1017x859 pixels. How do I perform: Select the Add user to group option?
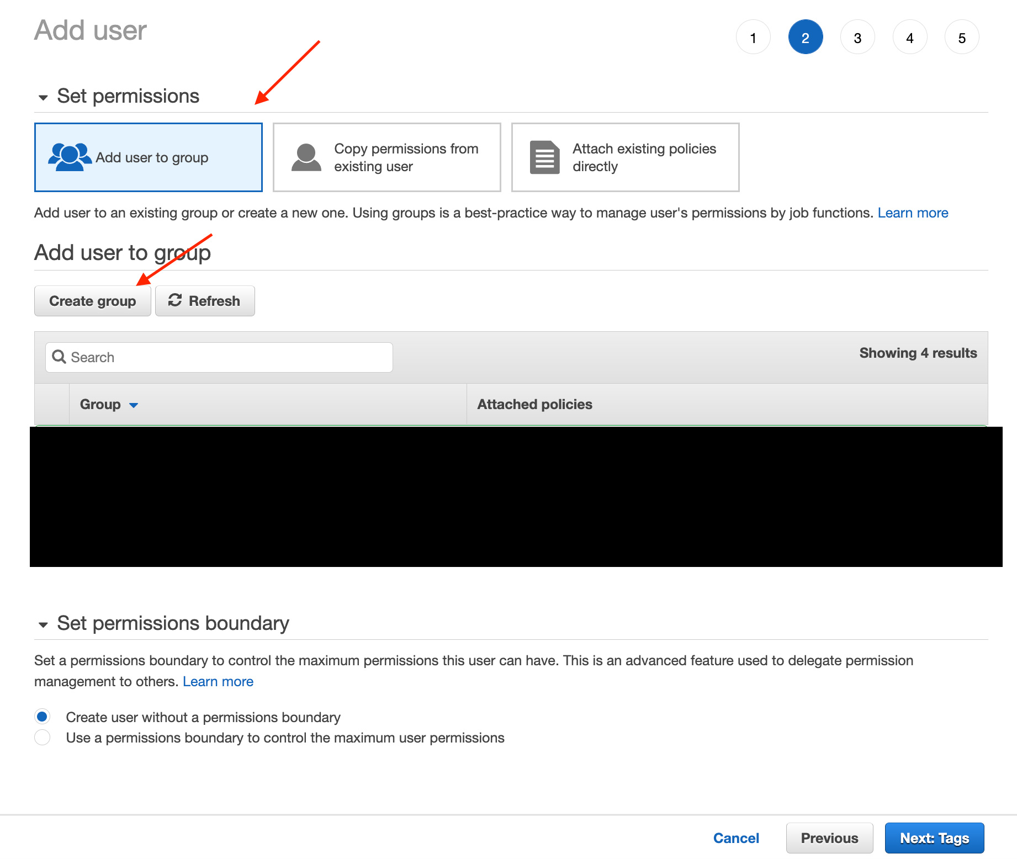coord(148,157)
